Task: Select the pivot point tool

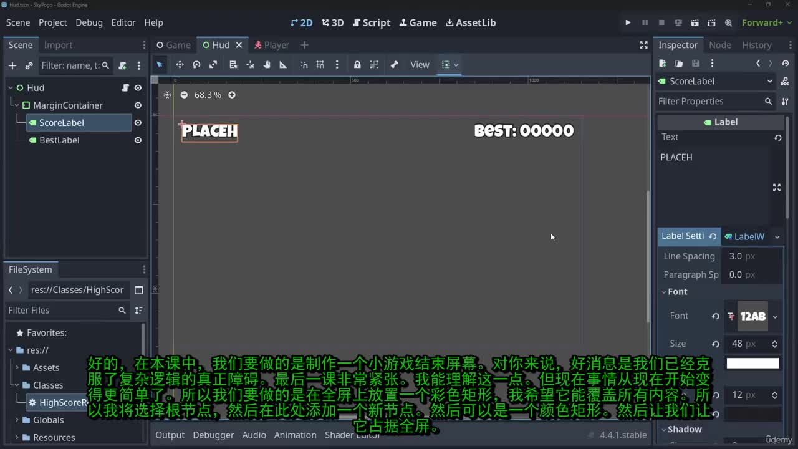Action: coord(250,65)
